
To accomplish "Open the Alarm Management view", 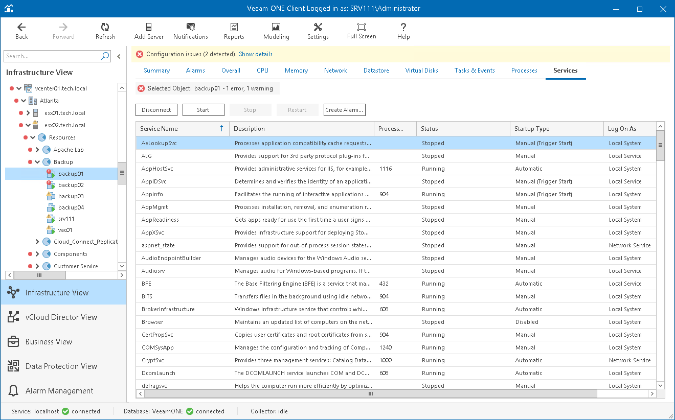I will click(x=59, y=391).
